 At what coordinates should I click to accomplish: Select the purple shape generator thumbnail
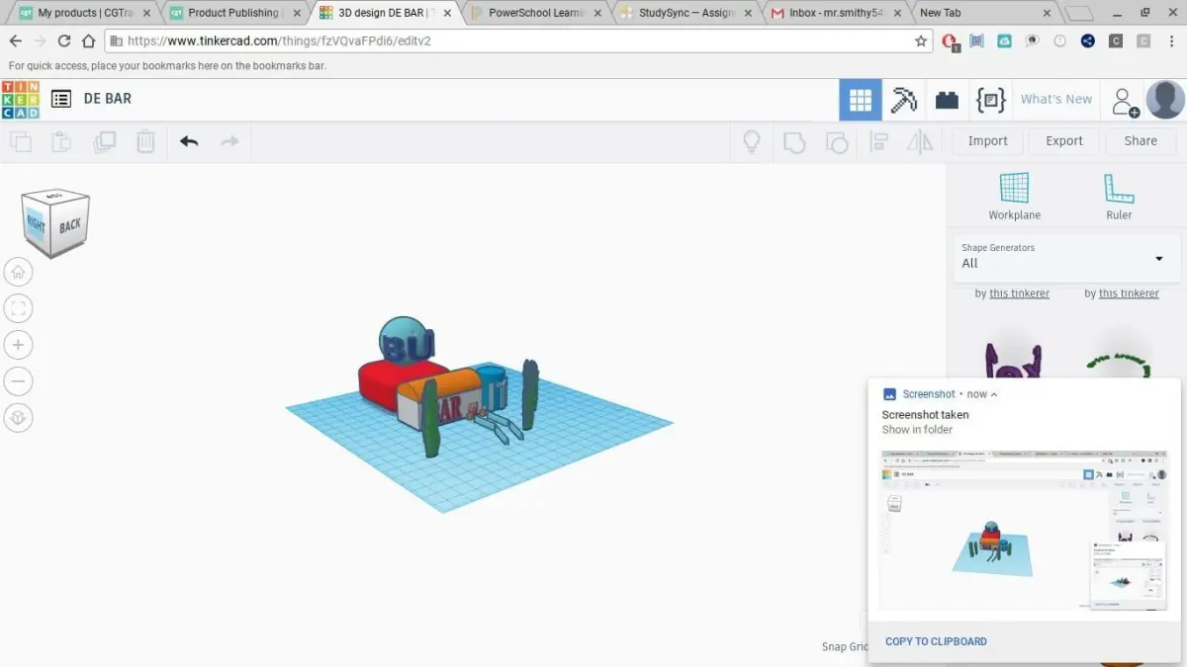1013,361
